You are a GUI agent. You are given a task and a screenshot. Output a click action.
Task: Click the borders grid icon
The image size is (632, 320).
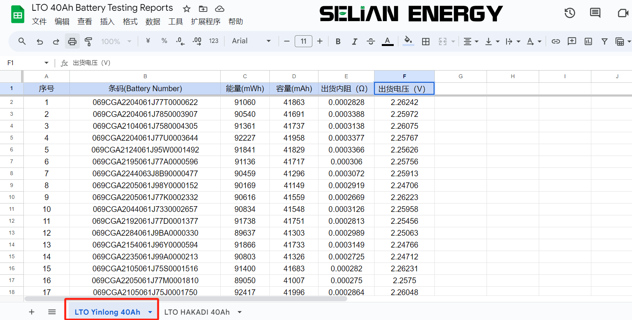(x=426, y=41)
